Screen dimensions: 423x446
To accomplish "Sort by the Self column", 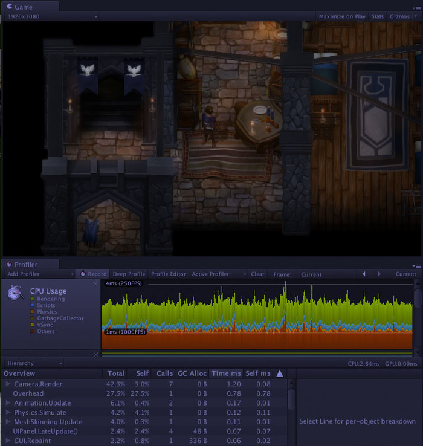I will pyautogui.click(x=140, y=373).
